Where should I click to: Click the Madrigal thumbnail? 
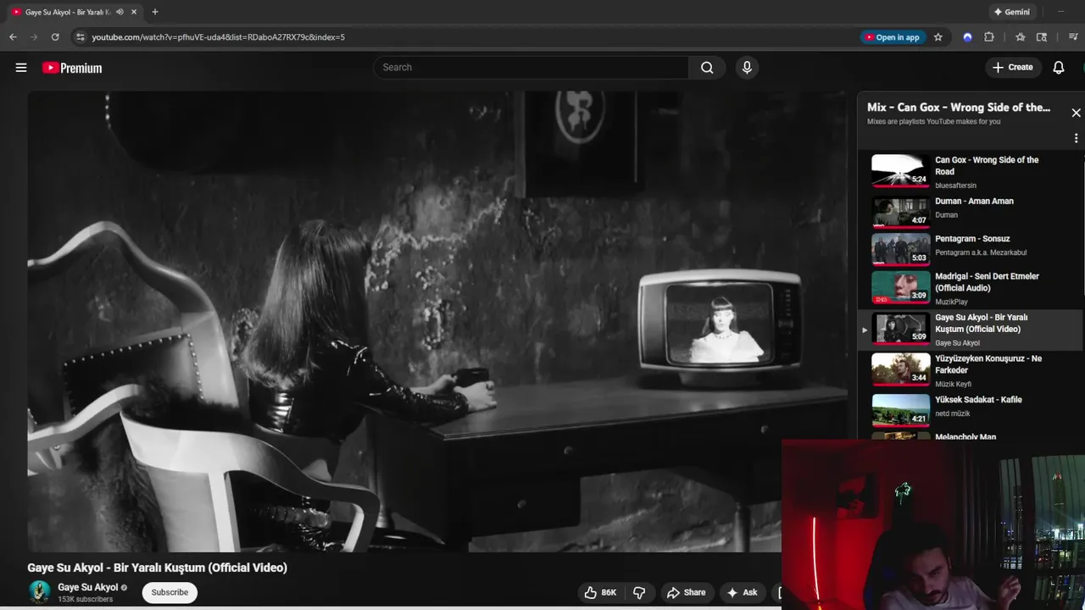900,286
